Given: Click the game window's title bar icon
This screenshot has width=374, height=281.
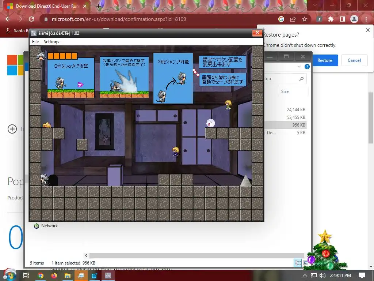Looking at the screenshot, I should [34, 33].
